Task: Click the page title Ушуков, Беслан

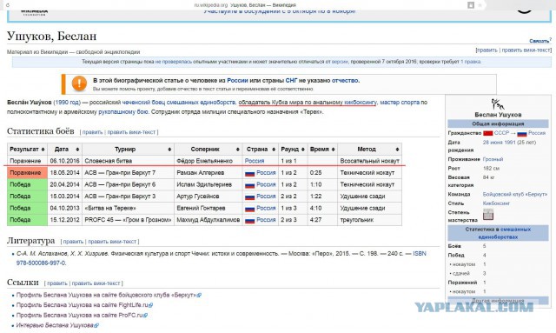Action: (x=52, y=37)
